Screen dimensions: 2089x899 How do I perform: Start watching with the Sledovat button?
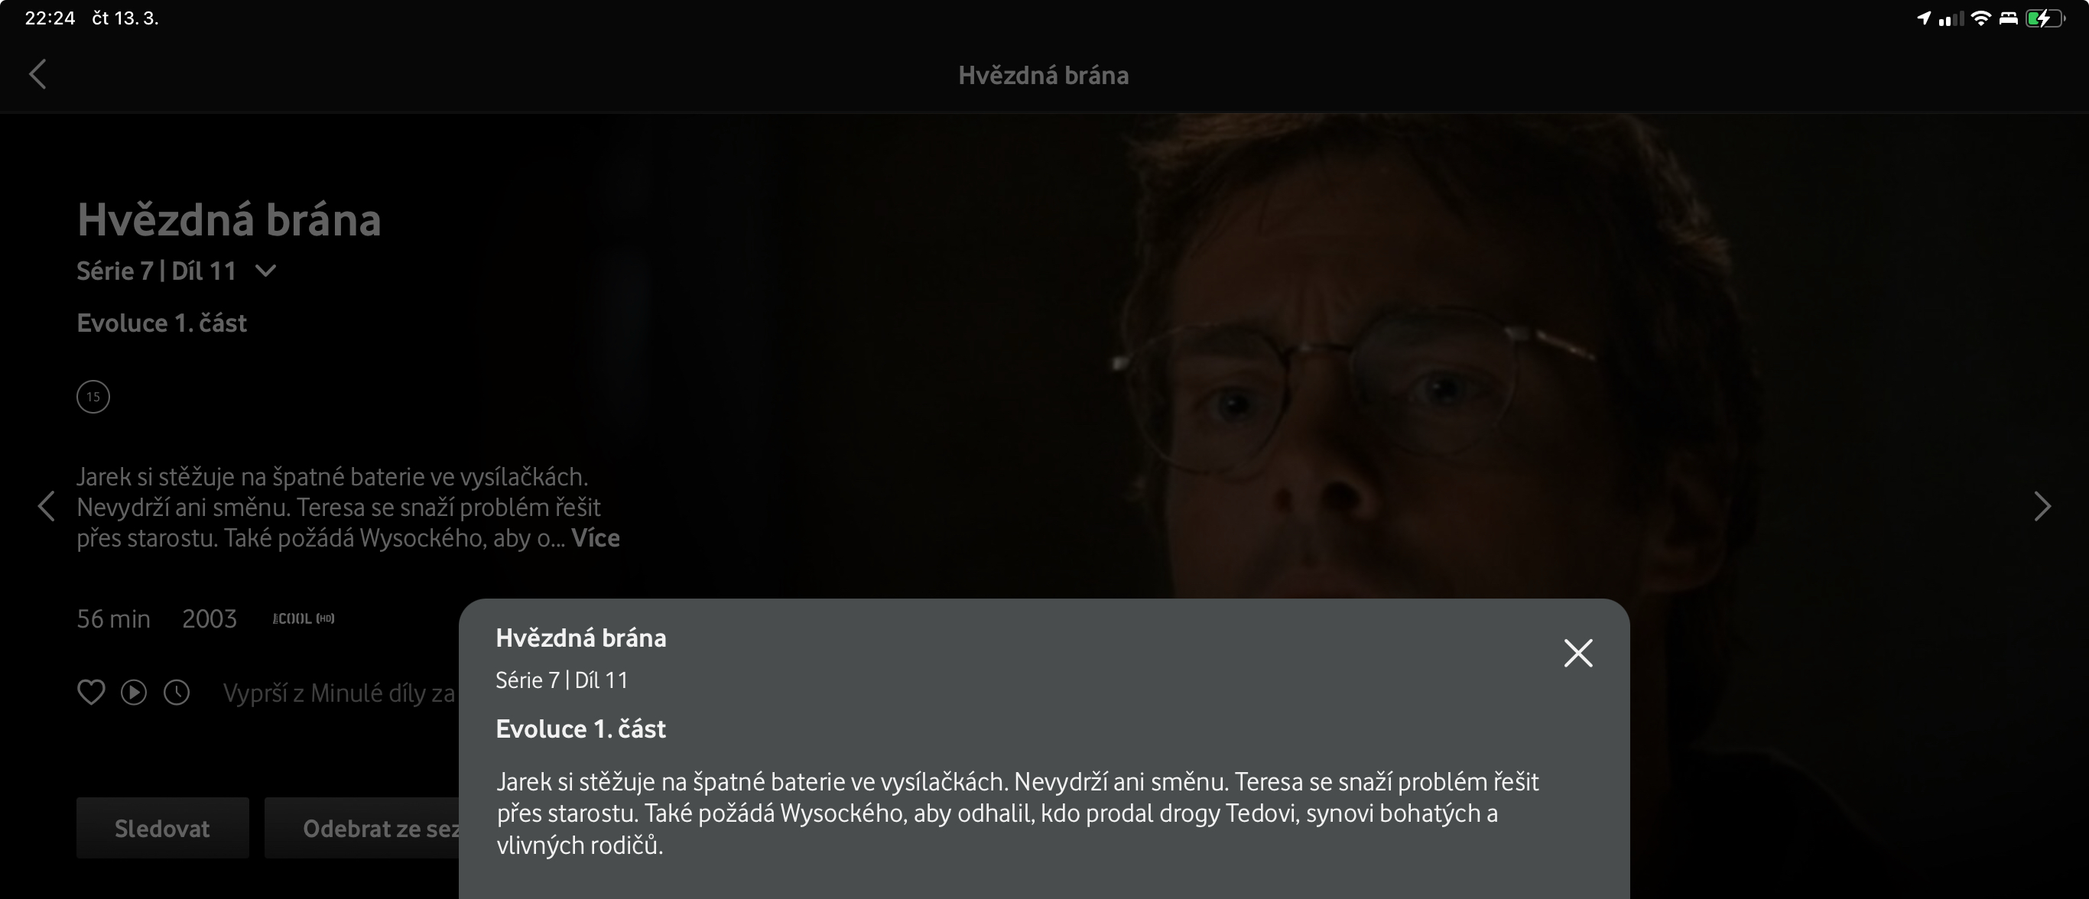click(162, 828)
